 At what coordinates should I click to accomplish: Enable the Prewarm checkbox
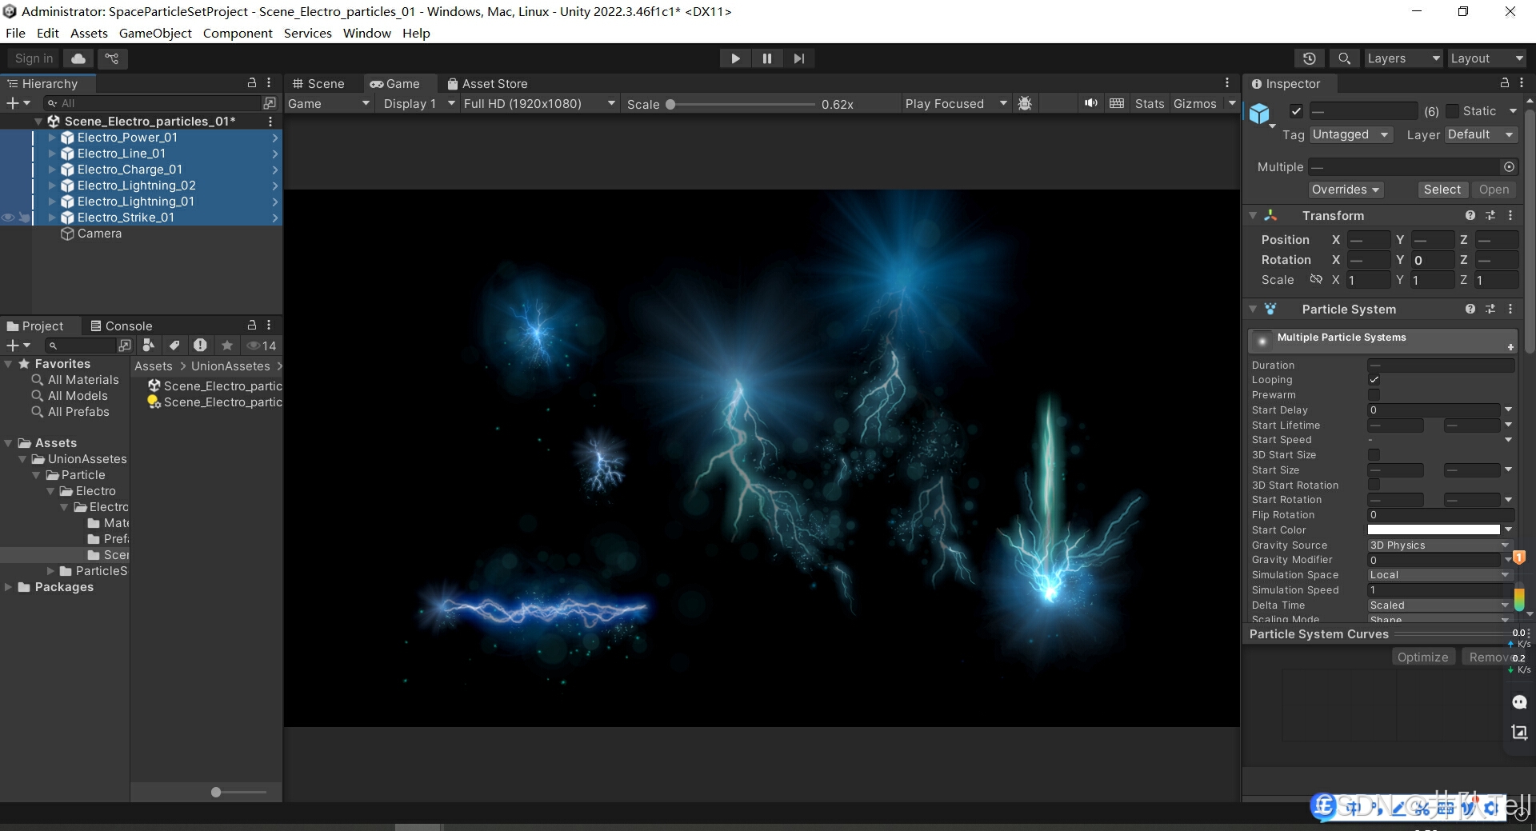point(1374,395)
